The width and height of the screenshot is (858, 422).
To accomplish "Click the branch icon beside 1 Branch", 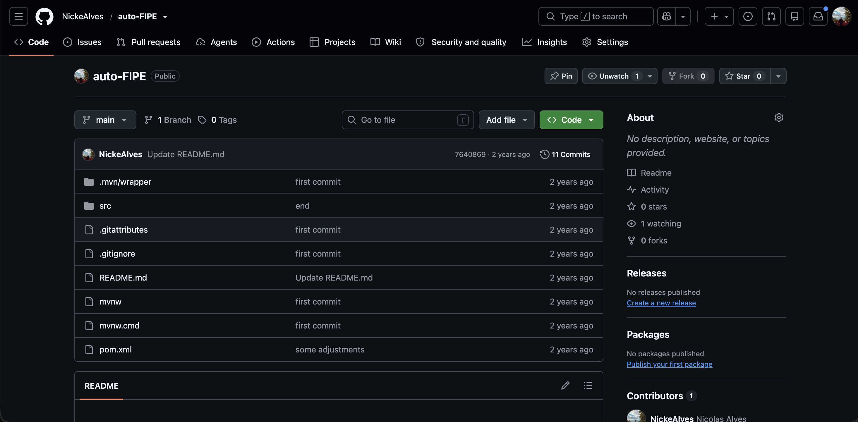I will pyautogui.click(x=149, y=120).
